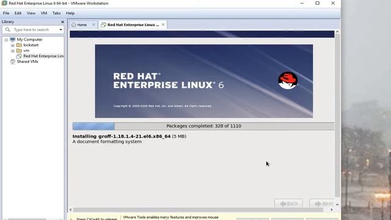Image resolution: width=391 pixels, height=220 pixels.
Task: Select Red Hat Enterprise Linux VM in tree
Action: coord(43,56)
